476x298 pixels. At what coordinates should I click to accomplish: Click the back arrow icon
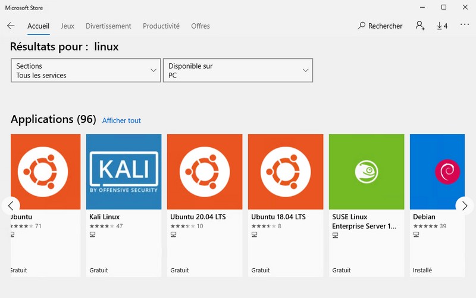[11, 26]
